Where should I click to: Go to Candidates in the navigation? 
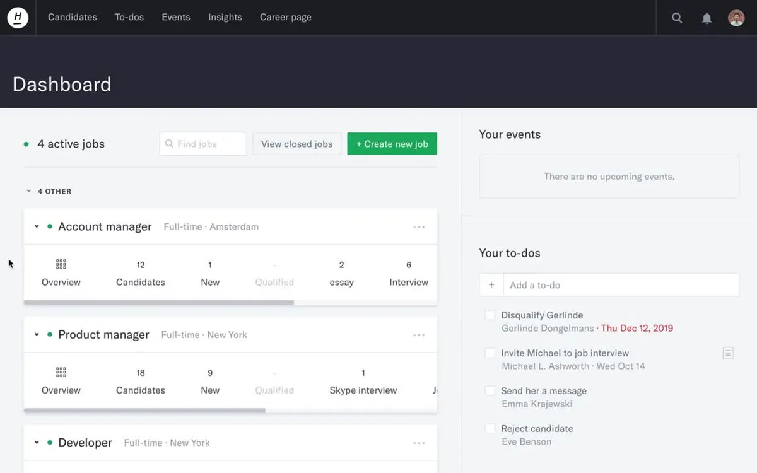73,17
